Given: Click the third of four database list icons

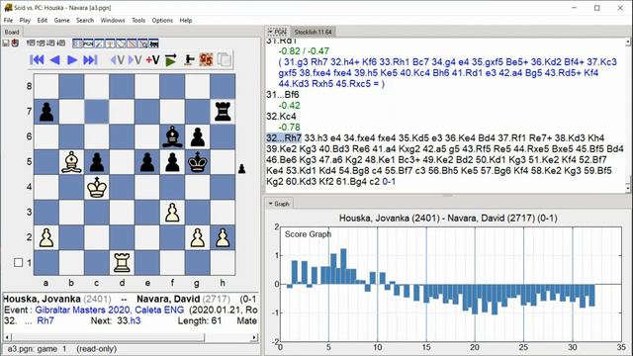Looking at the screenshot, I should point(50,43).
